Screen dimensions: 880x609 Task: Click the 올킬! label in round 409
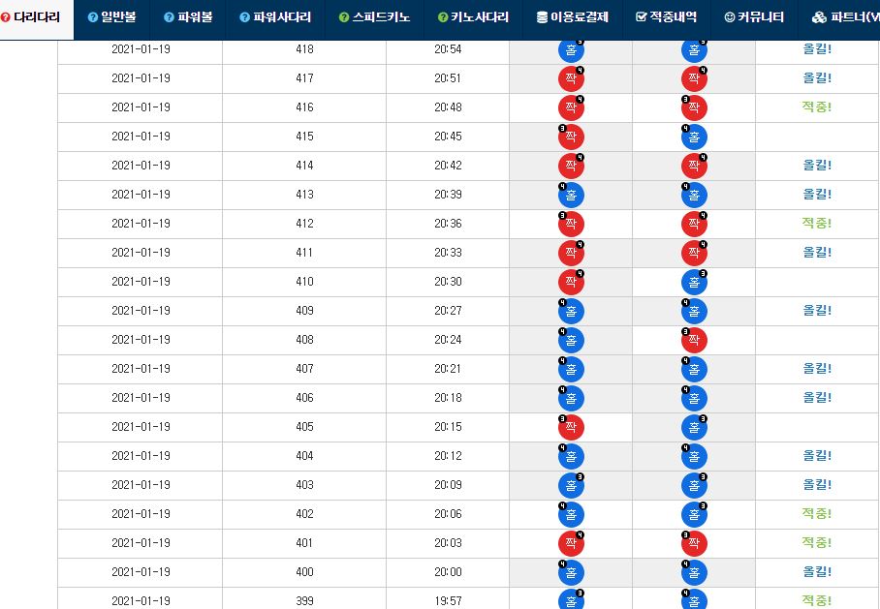coord(817,311)
